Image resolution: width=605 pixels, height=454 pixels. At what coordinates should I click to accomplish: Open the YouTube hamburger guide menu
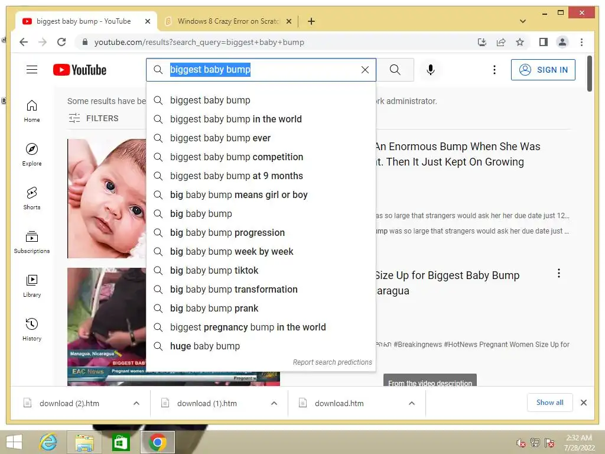pyautogui.click(x=32, y=70)
